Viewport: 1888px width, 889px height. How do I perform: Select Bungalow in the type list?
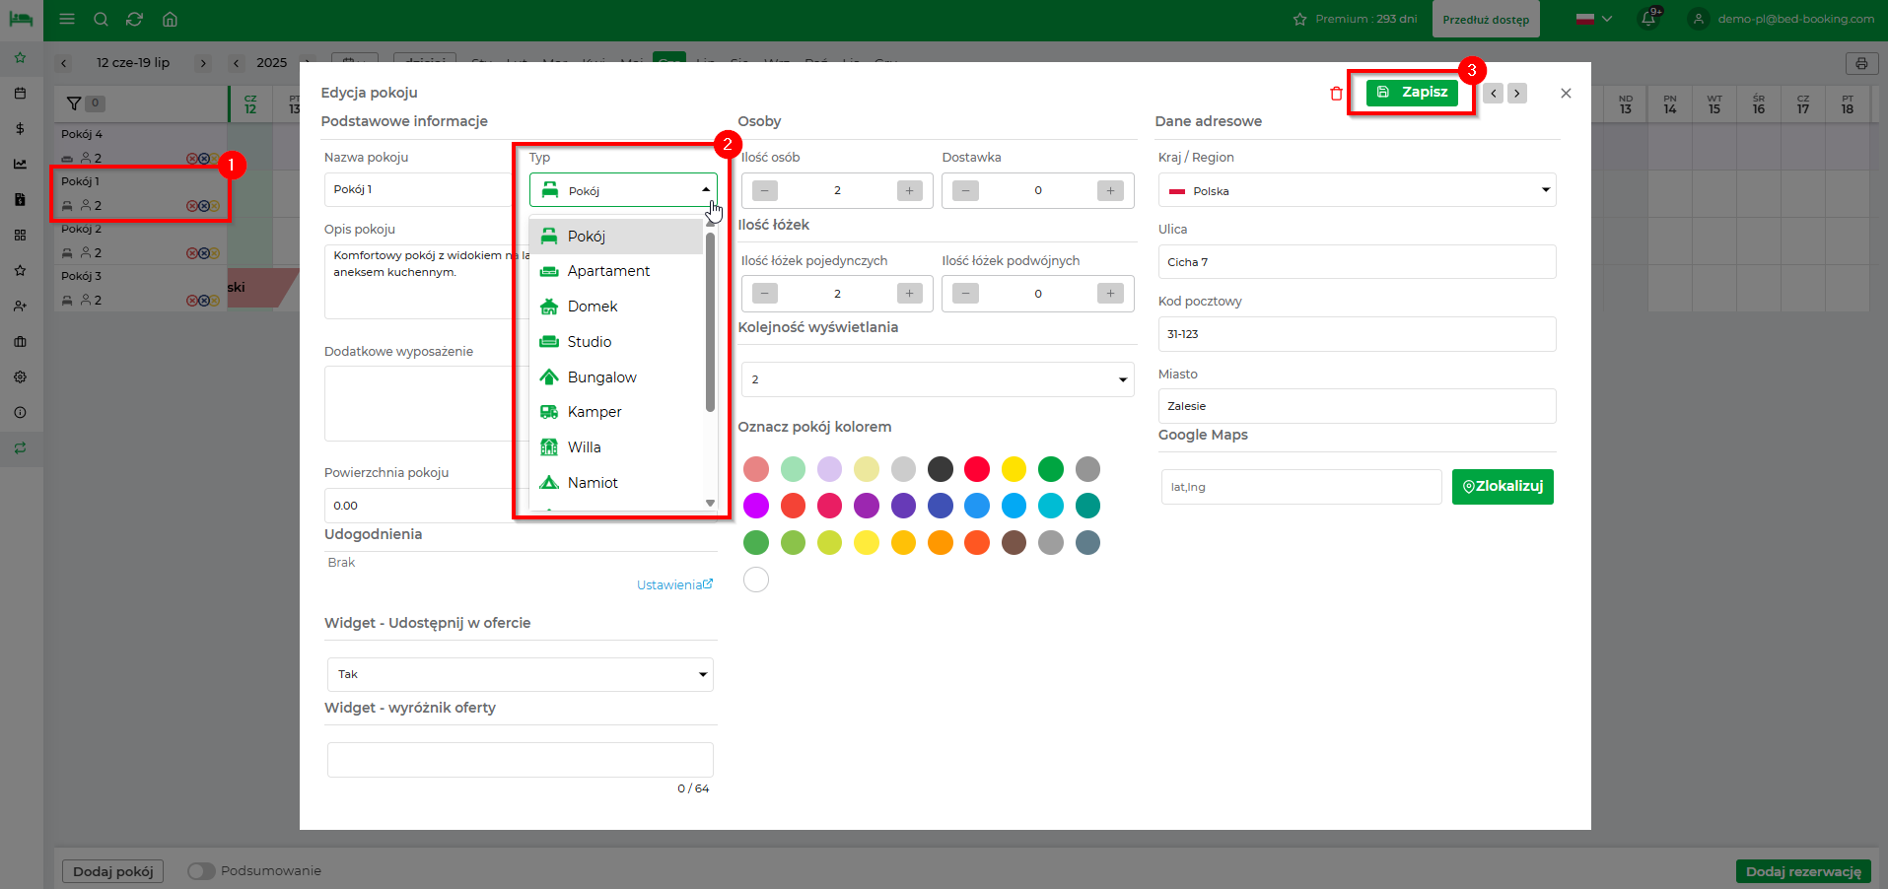pos(616,377)
